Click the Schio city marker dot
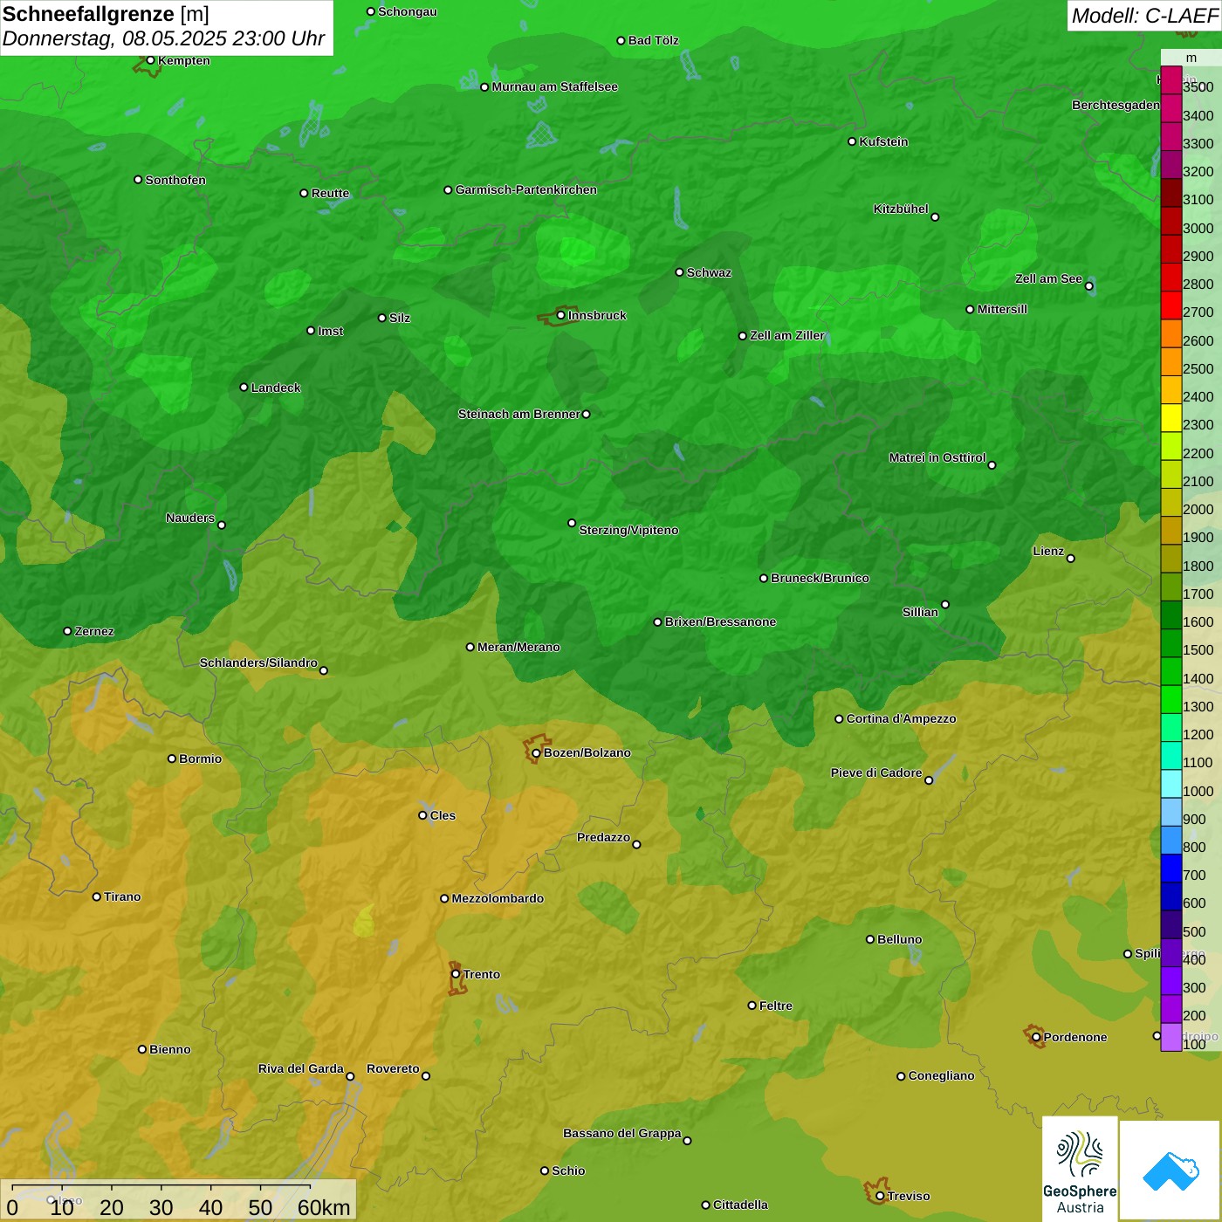Image resolution: width=1222 pixels, height=1222 pixels. click(545, 1171)
